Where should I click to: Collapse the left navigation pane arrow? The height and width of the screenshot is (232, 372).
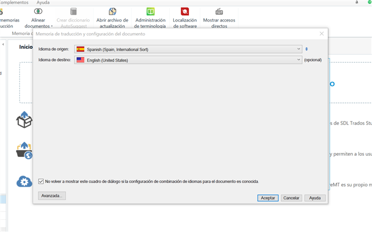pyautogui.click(x=3, y=44)
